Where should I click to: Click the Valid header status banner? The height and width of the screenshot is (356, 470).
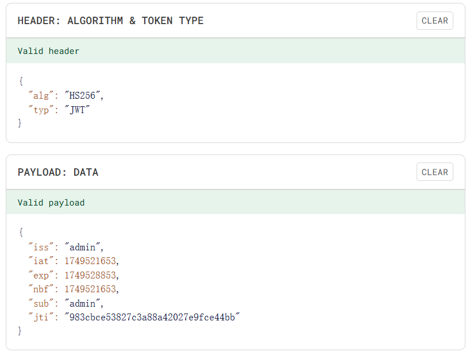click(x=236, y=51)
